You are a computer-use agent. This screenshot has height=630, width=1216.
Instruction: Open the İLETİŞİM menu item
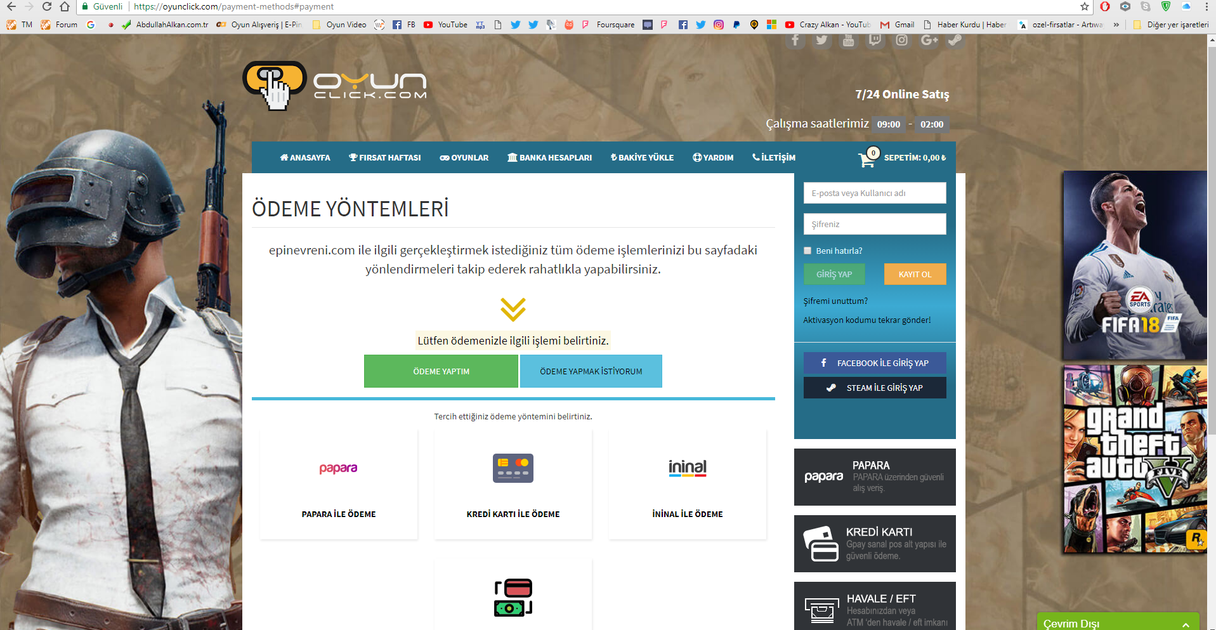pos(774,157)
